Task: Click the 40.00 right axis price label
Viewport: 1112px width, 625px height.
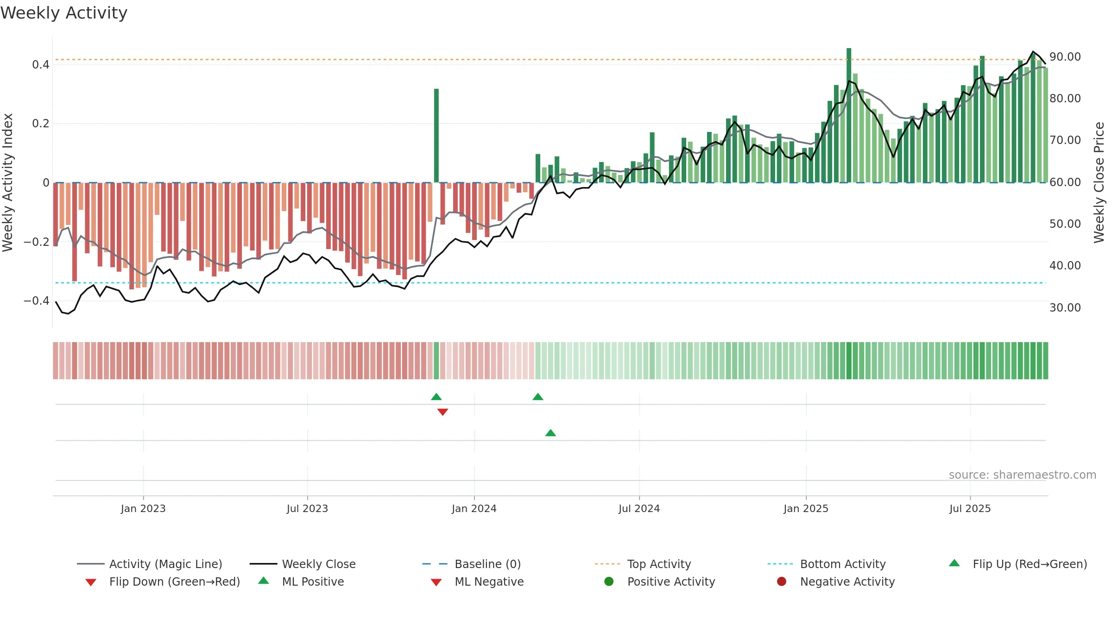Action: click(1065, 266)
